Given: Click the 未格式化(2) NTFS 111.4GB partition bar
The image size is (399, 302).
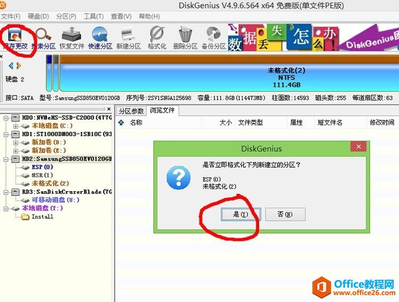Looking at the screenshot, I should pyautogui.click(x=229, y=74).
